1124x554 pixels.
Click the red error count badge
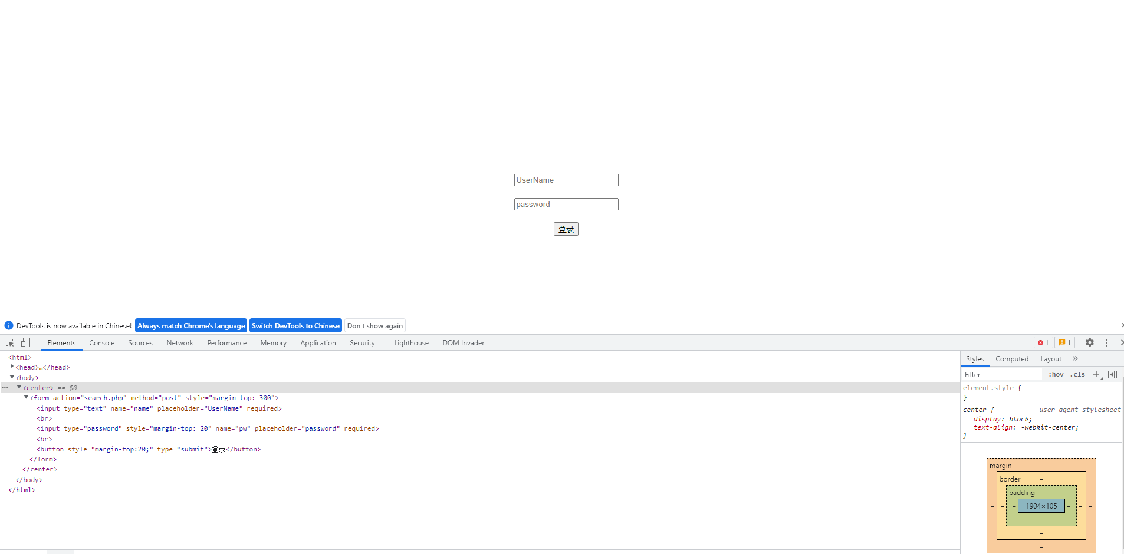coord(1043,342)
